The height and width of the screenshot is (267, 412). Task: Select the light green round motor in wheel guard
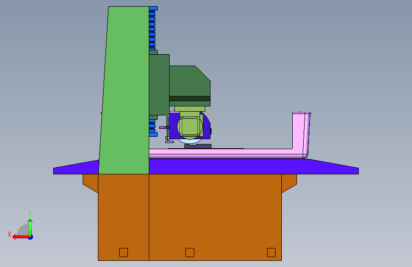click(190, 127)
